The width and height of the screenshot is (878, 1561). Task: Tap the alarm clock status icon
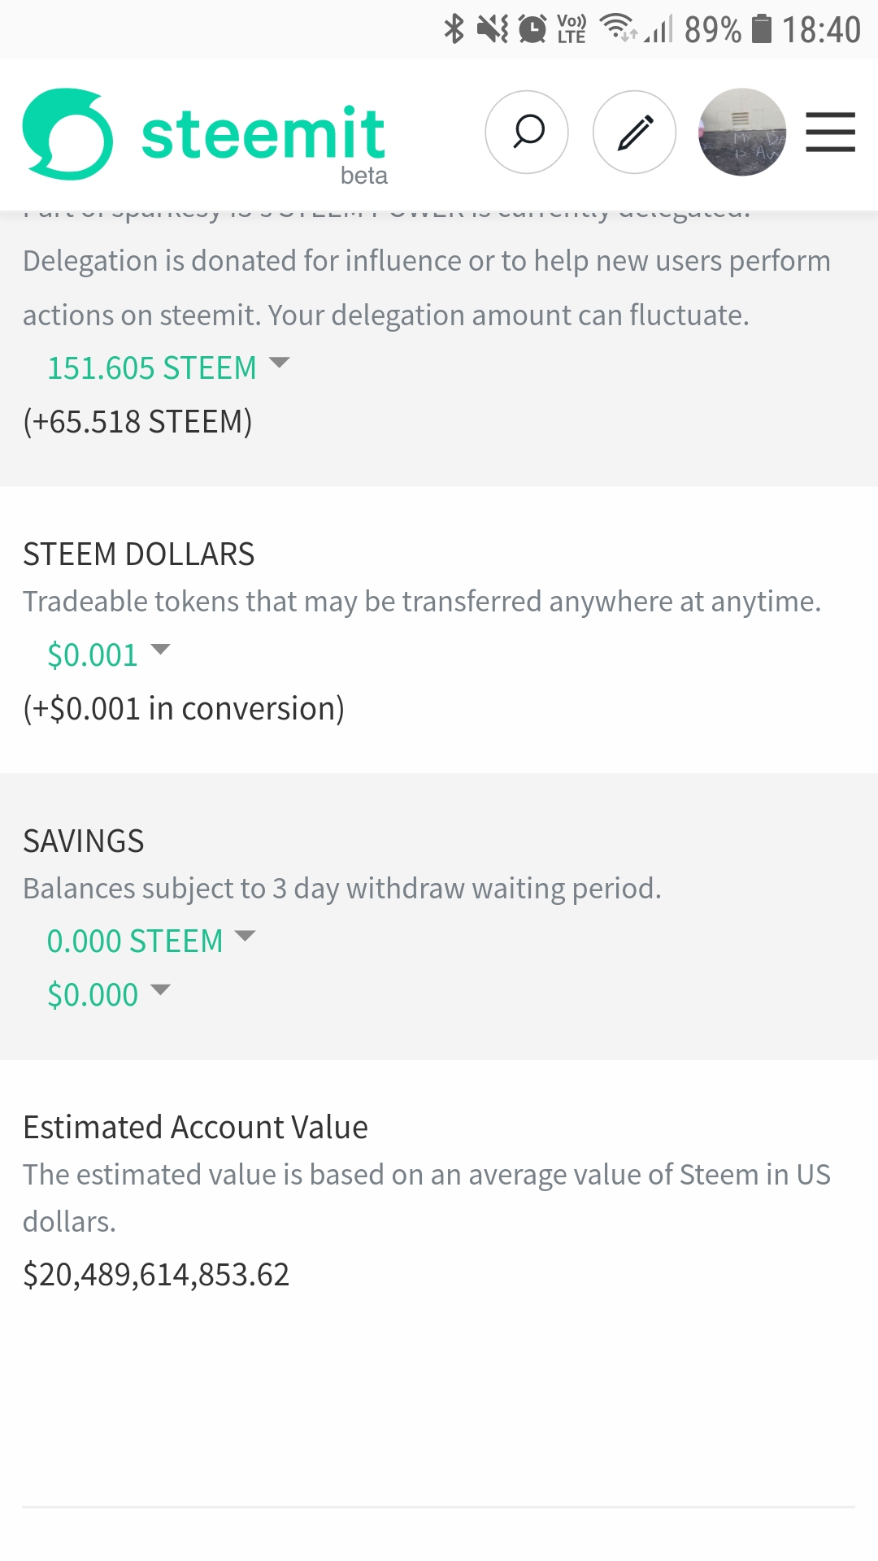(x=532, y=29)
